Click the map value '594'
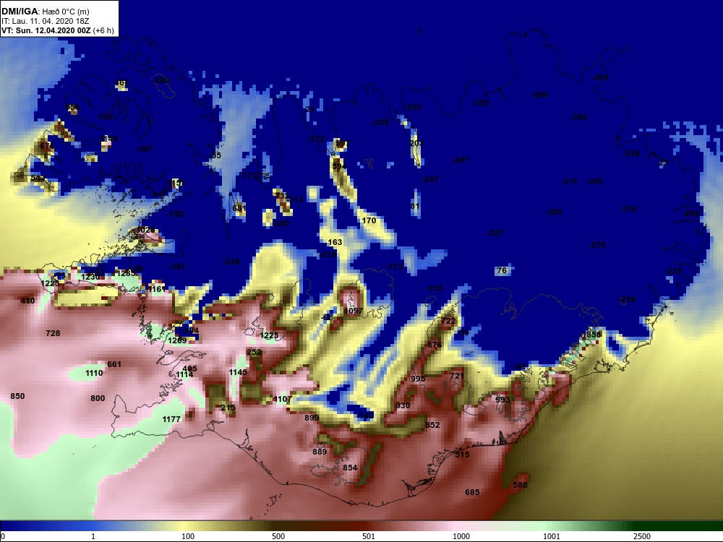This screenshot has width=723, height=542. [339, 166]
